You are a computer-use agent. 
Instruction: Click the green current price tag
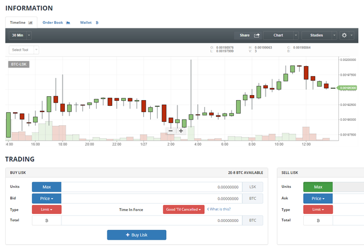[346, 88]
